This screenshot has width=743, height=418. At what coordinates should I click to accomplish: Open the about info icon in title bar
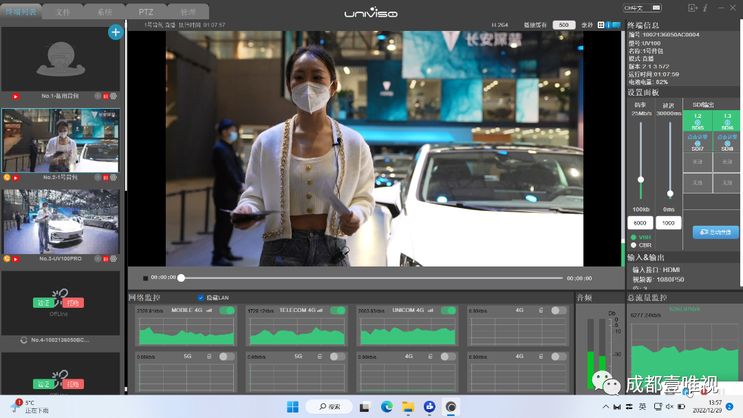pyautogui.click(x=705, y=8)
